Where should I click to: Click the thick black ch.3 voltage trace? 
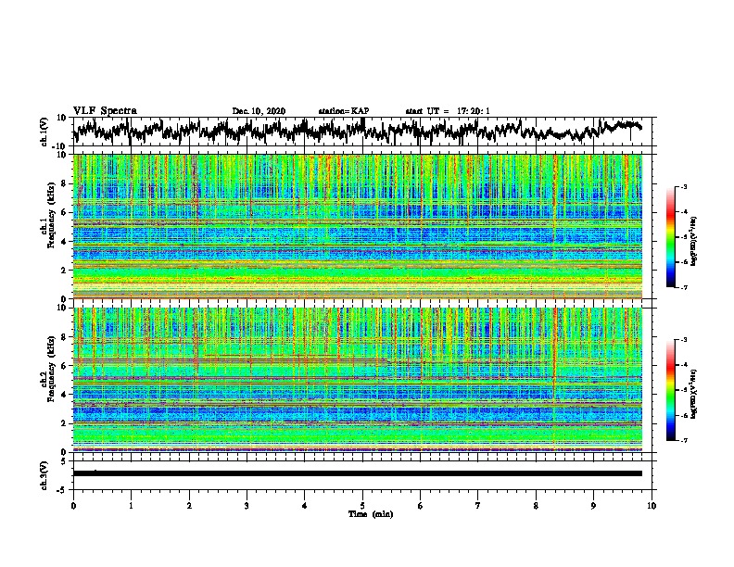[x=358, y=473]
